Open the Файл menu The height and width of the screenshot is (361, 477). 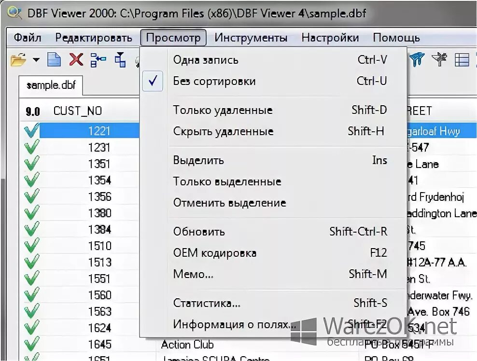[28, 38]
